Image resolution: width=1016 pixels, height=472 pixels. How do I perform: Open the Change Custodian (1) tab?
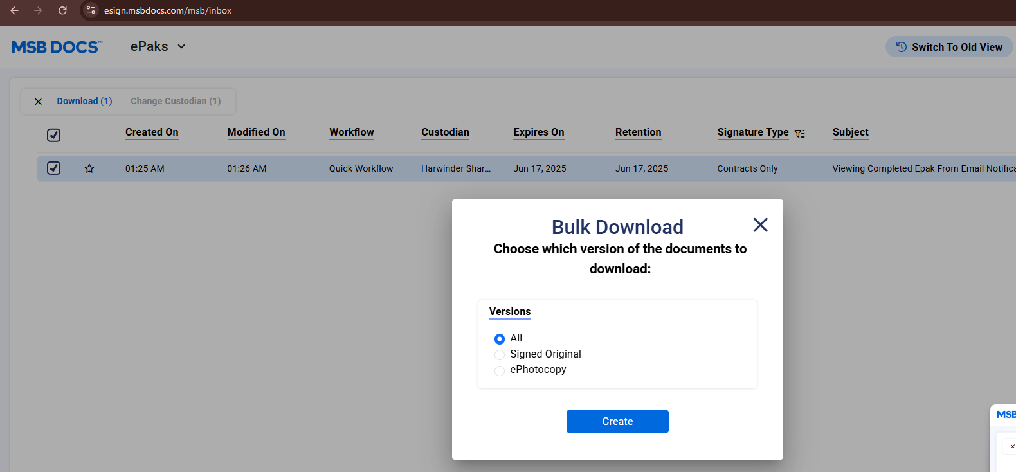[176, 101]
